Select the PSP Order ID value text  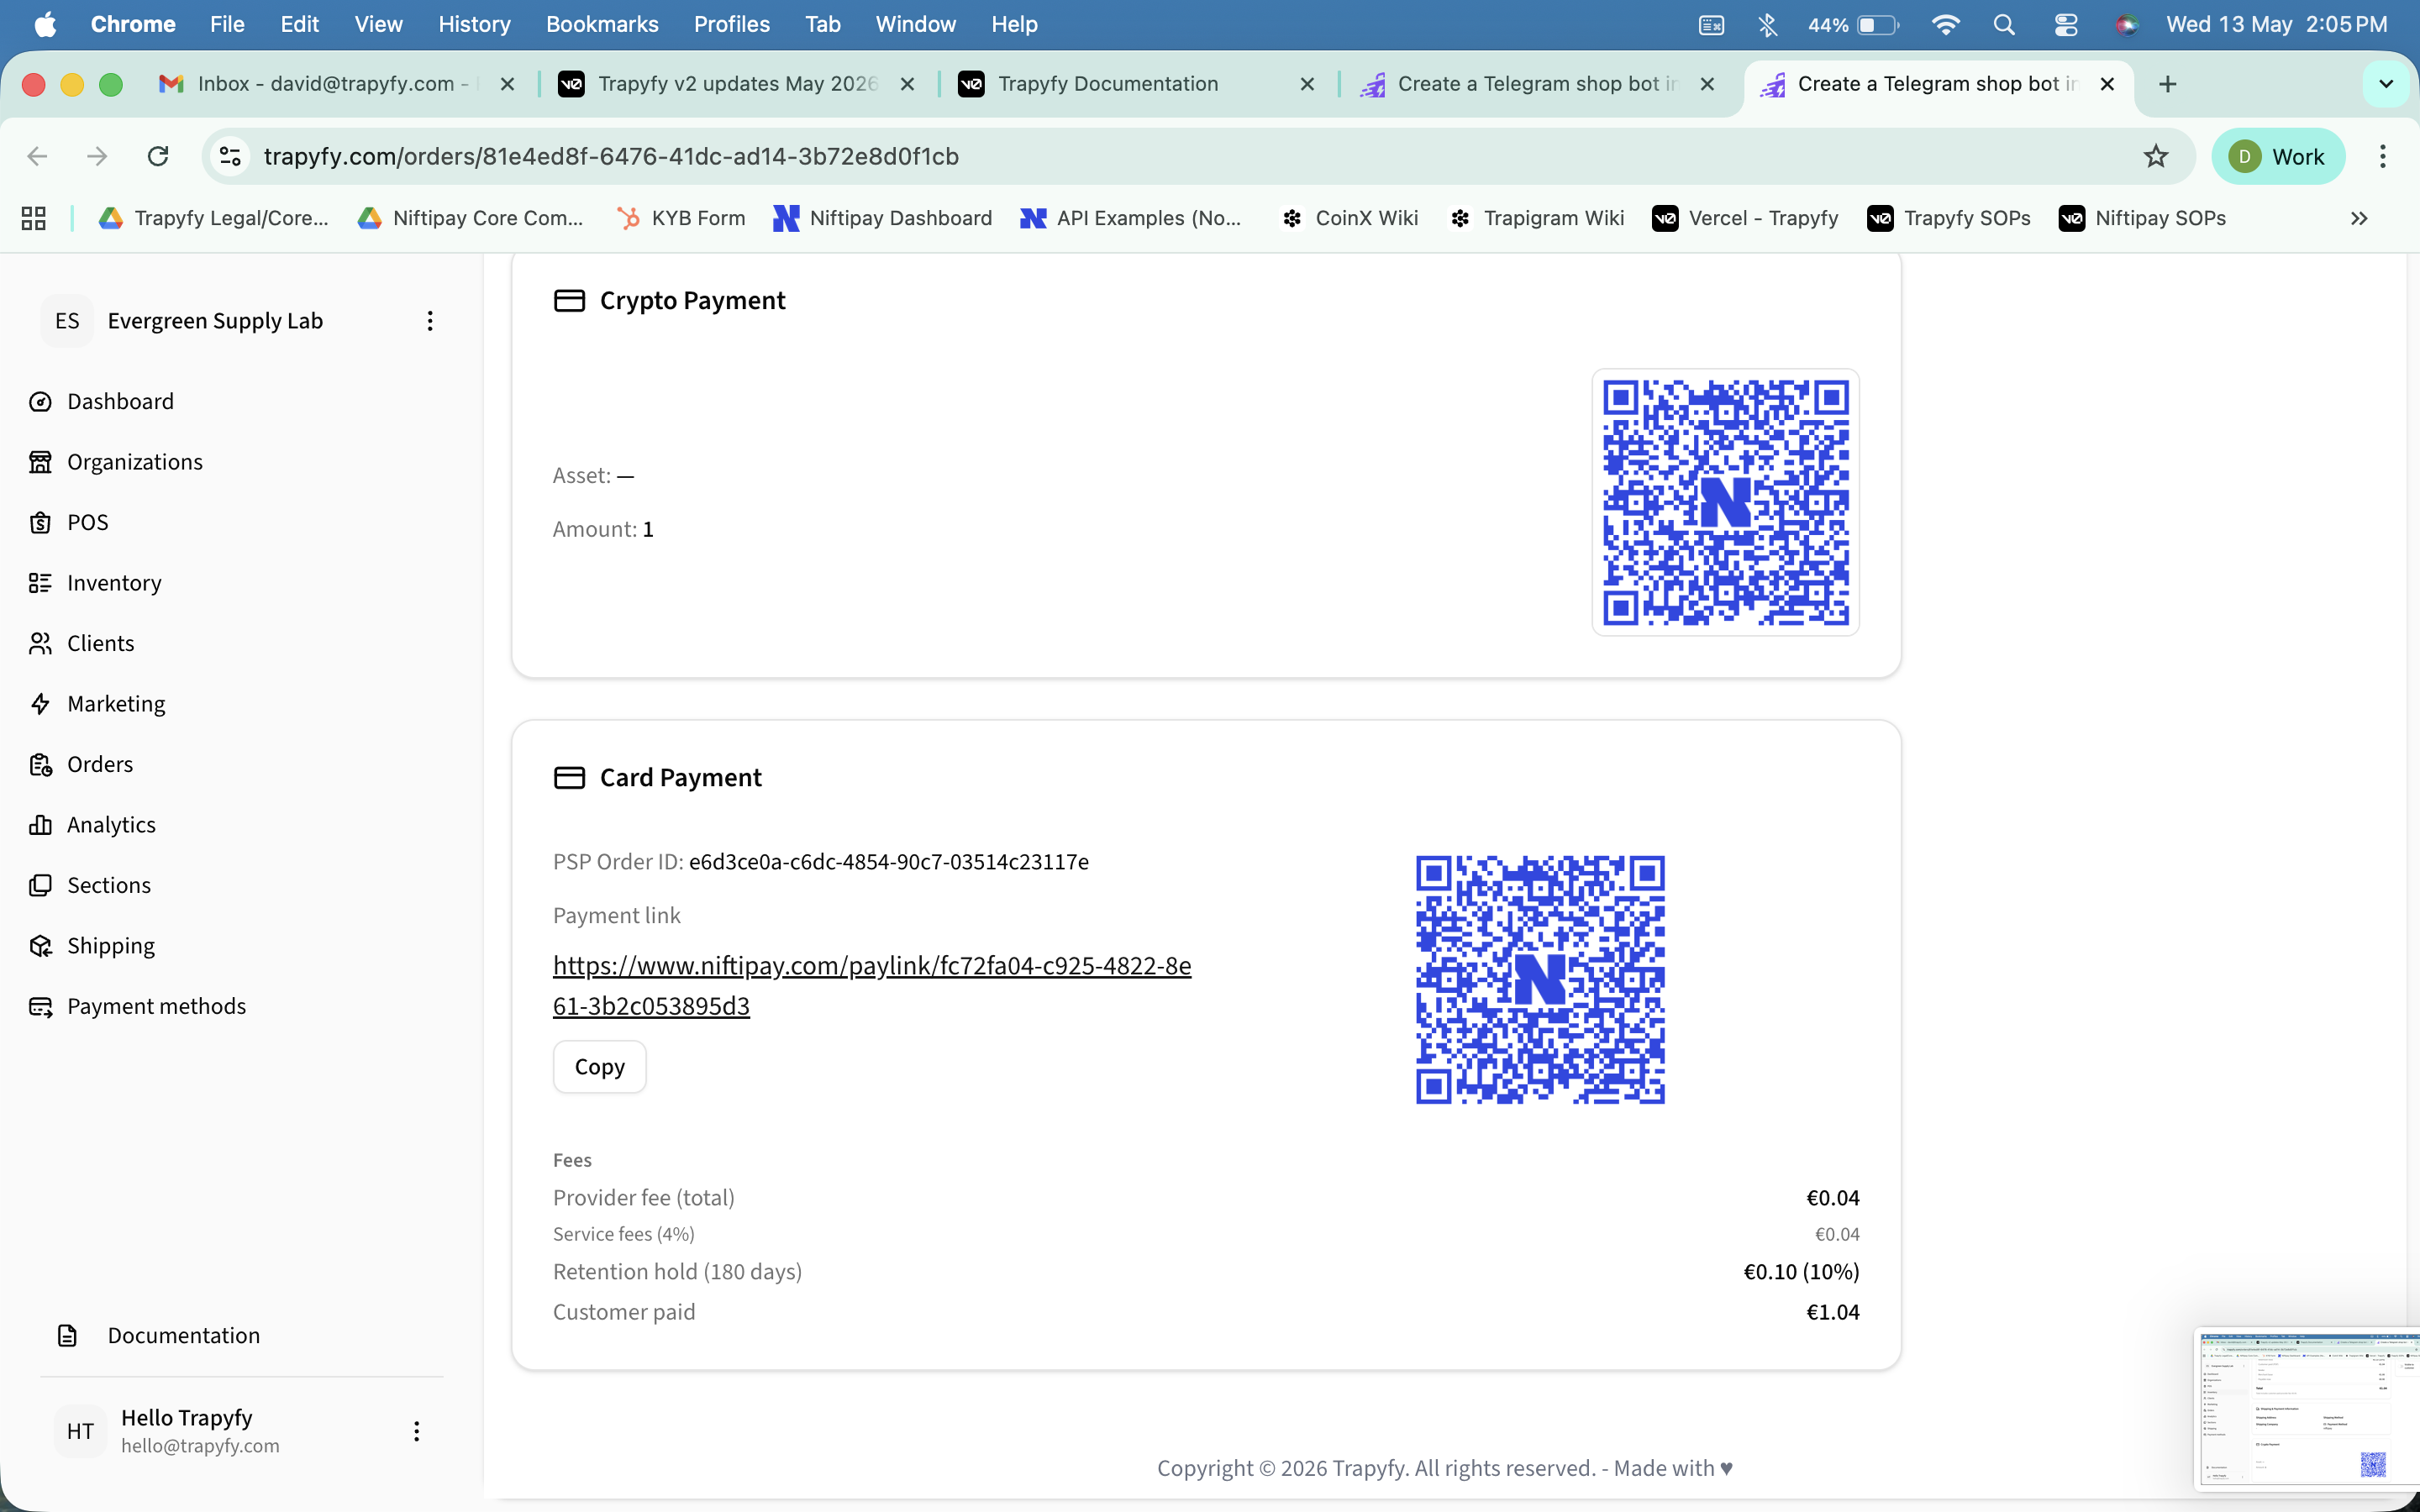(889, 862)
